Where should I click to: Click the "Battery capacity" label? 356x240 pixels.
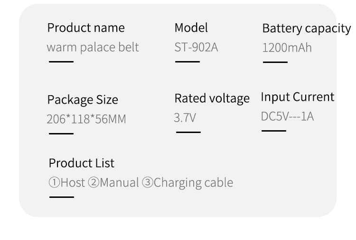click(306, 29)
